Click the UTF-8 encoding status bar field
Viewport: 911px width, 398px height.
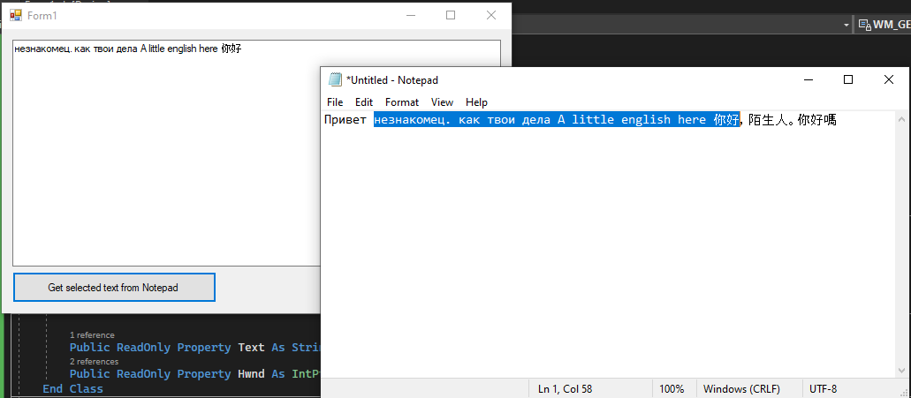pyautogui.click(x=823, y=388)
